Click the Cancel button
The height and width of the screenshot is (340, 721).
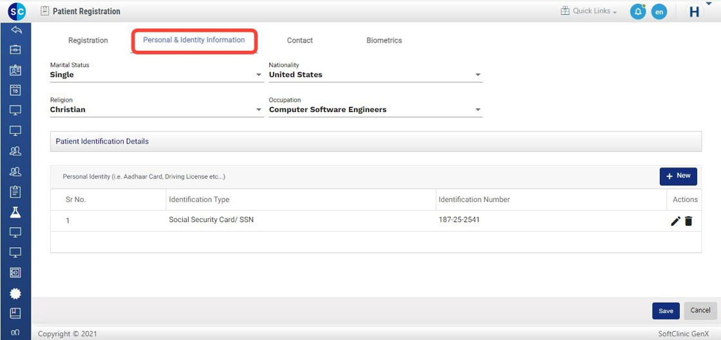[x=700, y=310]
